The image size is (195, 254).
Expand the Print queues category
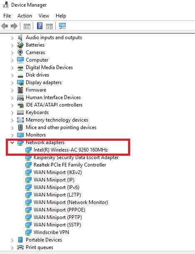point(12,248)
